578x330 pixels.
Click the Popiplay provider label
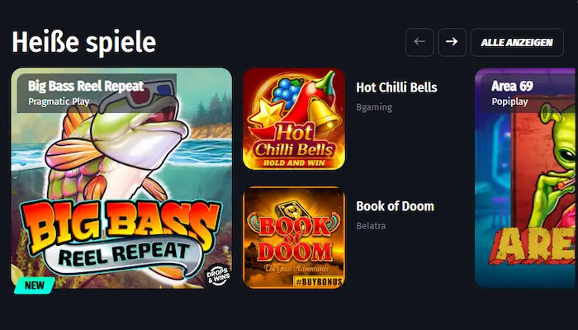pos(509,101)
